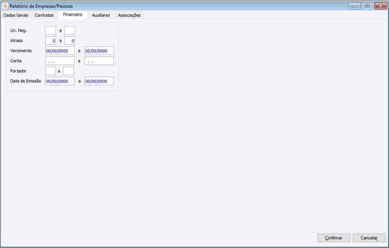Screen dimensions: 389x248
Task: Open the Associações tab
Action: point(129,15)
